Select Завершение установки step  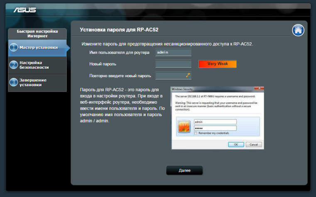[37, 83]
